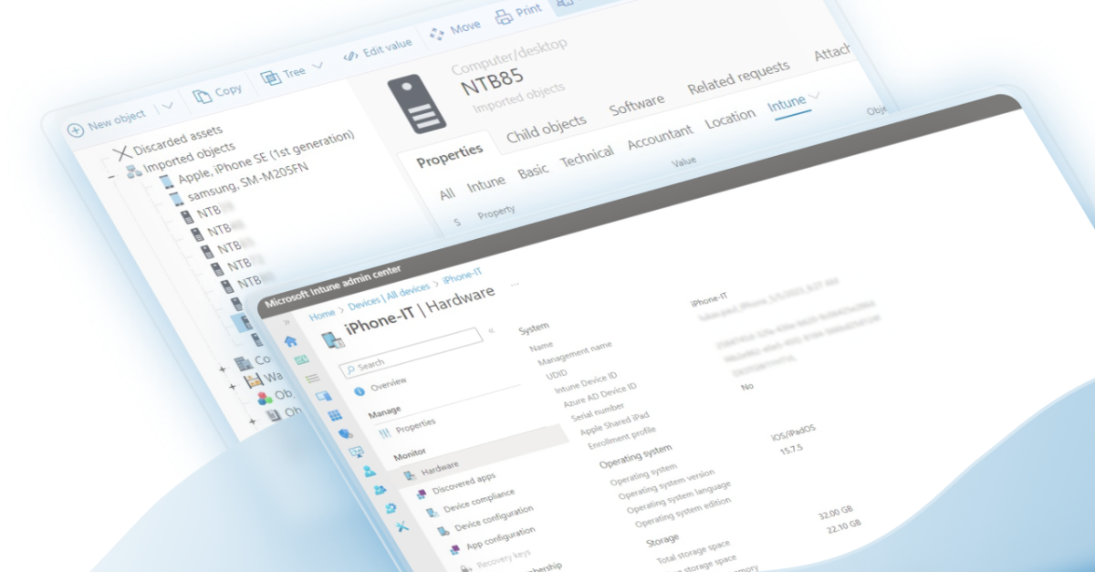1095x572 pixels.
Task: Click the Endpoint security shield icon
Action: click(x=345, y=434)
